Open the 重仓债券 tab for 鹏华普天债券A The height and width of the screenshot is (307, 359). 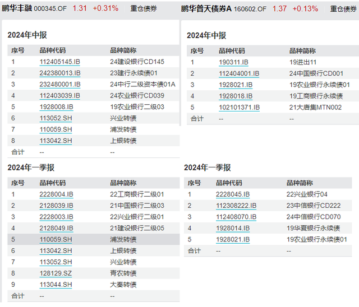(x=343, y=9)
